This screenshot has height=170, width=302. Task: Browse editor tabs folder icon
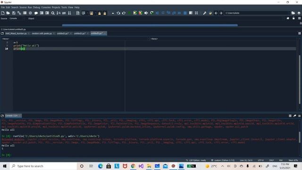click(2, 34)
